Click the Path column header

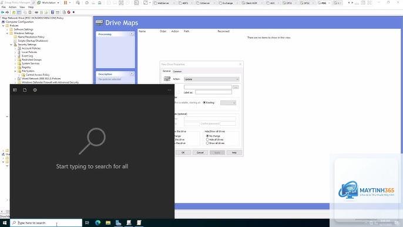tap(187, 31)
